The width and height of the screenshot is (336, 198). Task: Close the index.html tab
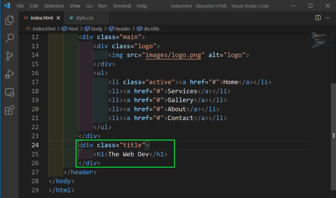58,18
